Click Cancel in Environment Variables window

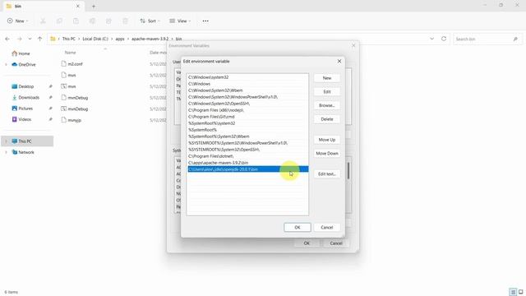[x=336, y=243]
